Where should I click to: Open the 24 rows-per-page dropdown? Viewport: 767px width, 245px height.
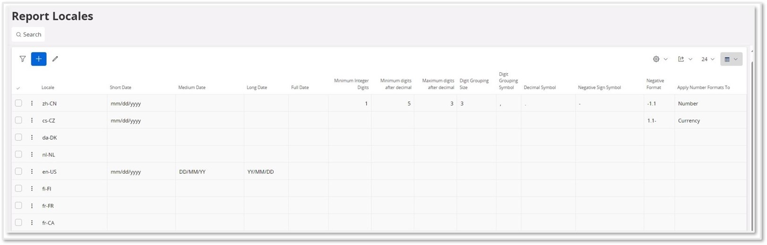point(707,59)
